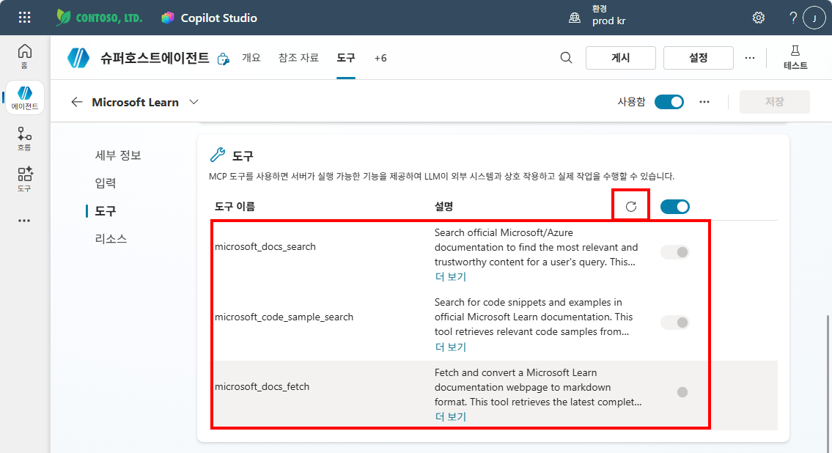Click the 설정 settings button
This screenshot has width=832, height=453.
[699, 58]
